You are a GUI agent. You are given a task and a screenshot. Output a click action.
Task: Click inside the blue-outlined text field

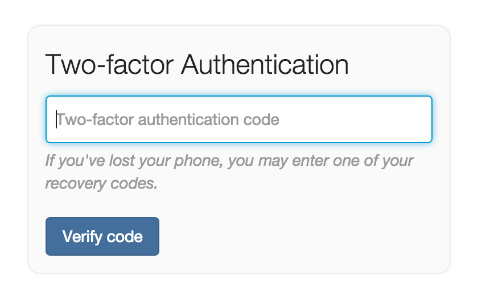coord(238,119)
